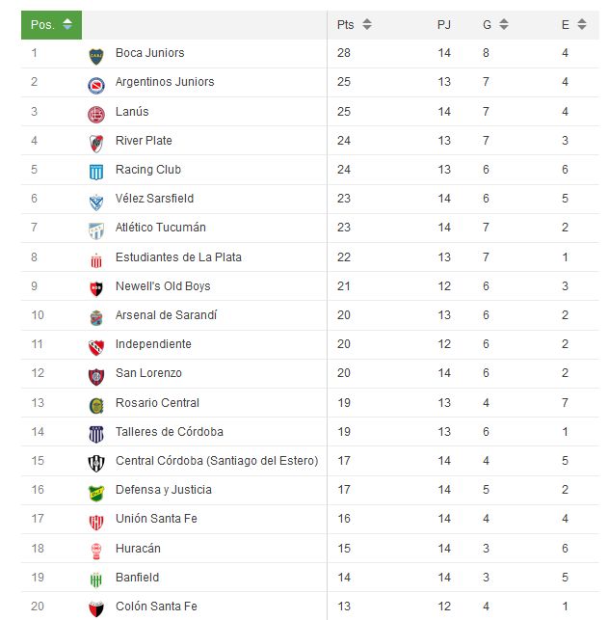Open the Estudiantes de La Plata link
Image resolution: width=608 pixels, height=620 pixels.
pos(178,257)
